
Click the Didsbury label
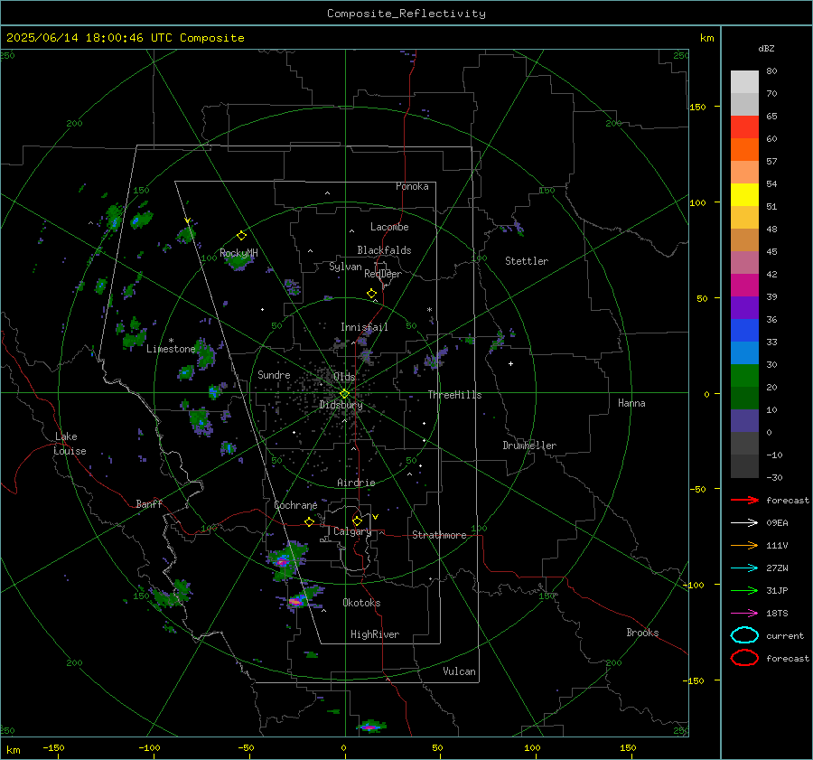341,405
